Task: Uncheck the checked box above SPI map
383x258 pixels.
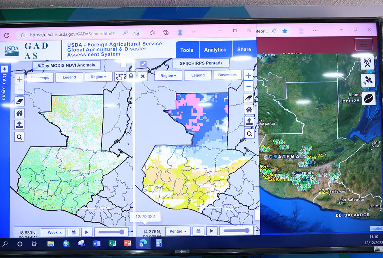Action: [x=143, y=63]
